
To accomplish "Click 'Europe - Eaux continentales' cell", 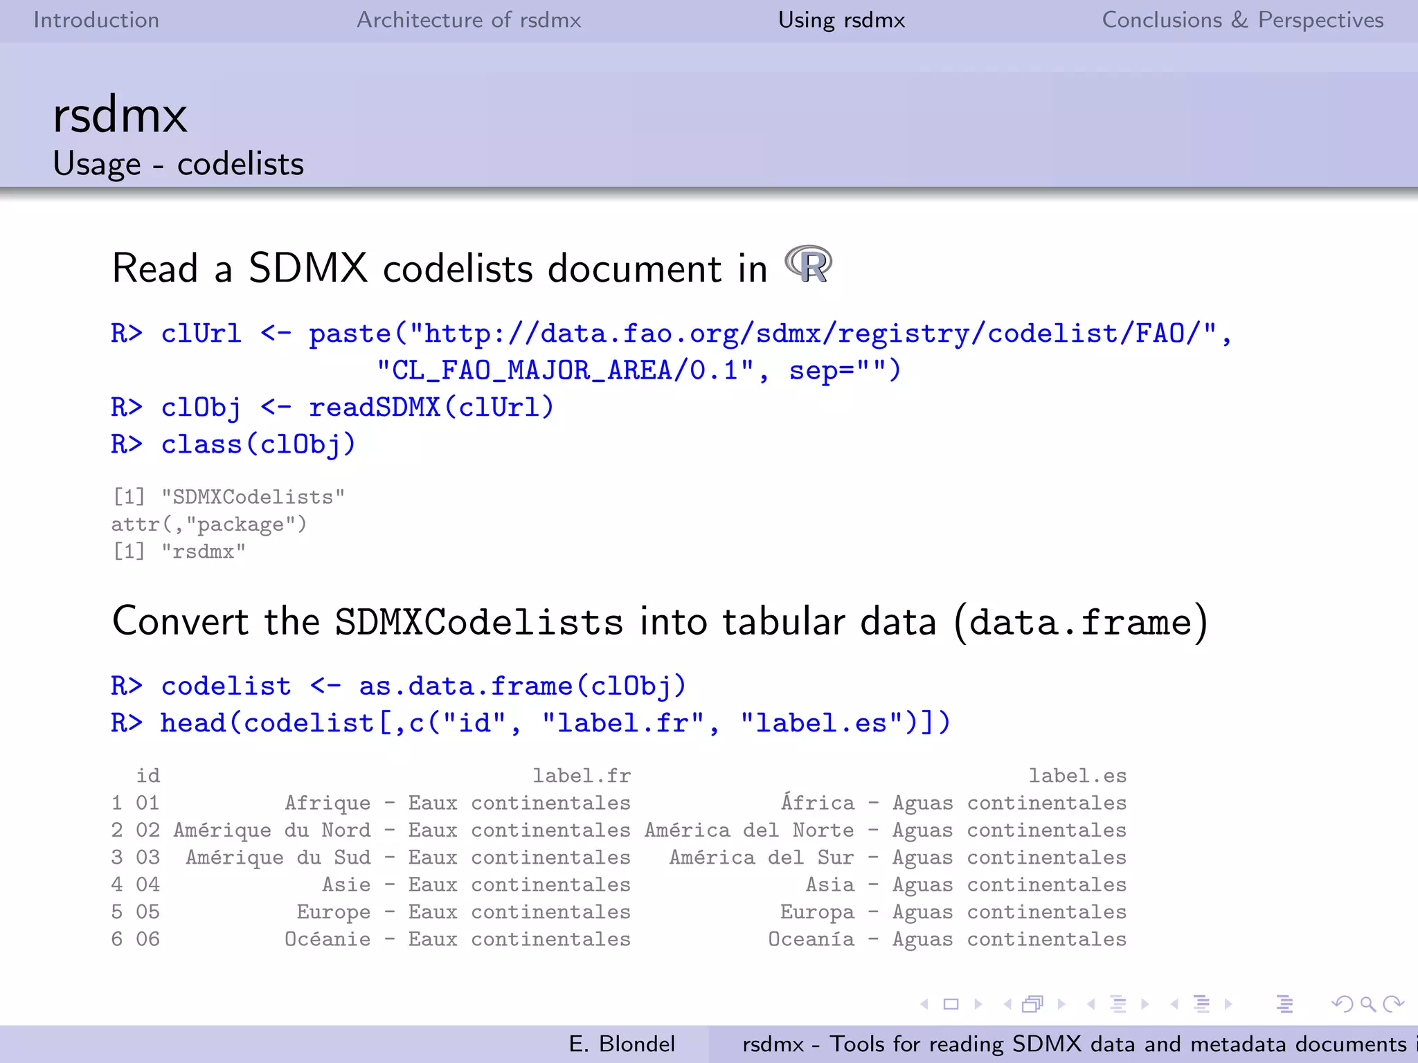I will point(464,912).
